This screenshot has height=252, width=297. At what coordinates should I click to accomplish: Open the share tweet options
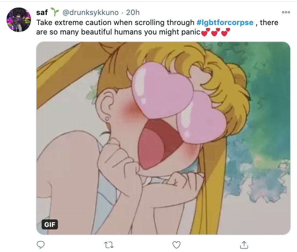244,244
